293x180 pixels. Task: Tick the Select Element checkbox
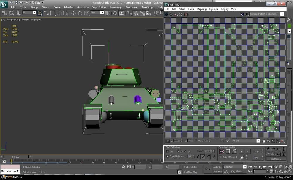click(x=221, y=157)
